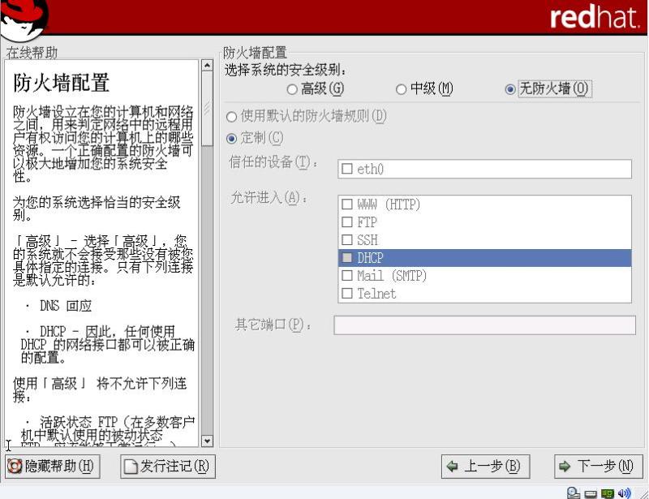
Task: Enable the eth0 trusted device checkbox
Action: 347,169
